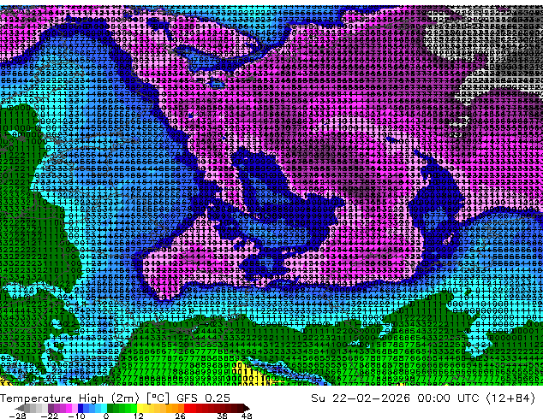
Task: Click the dark purple swatch in the legend
Action: click(x=51, y=408)
